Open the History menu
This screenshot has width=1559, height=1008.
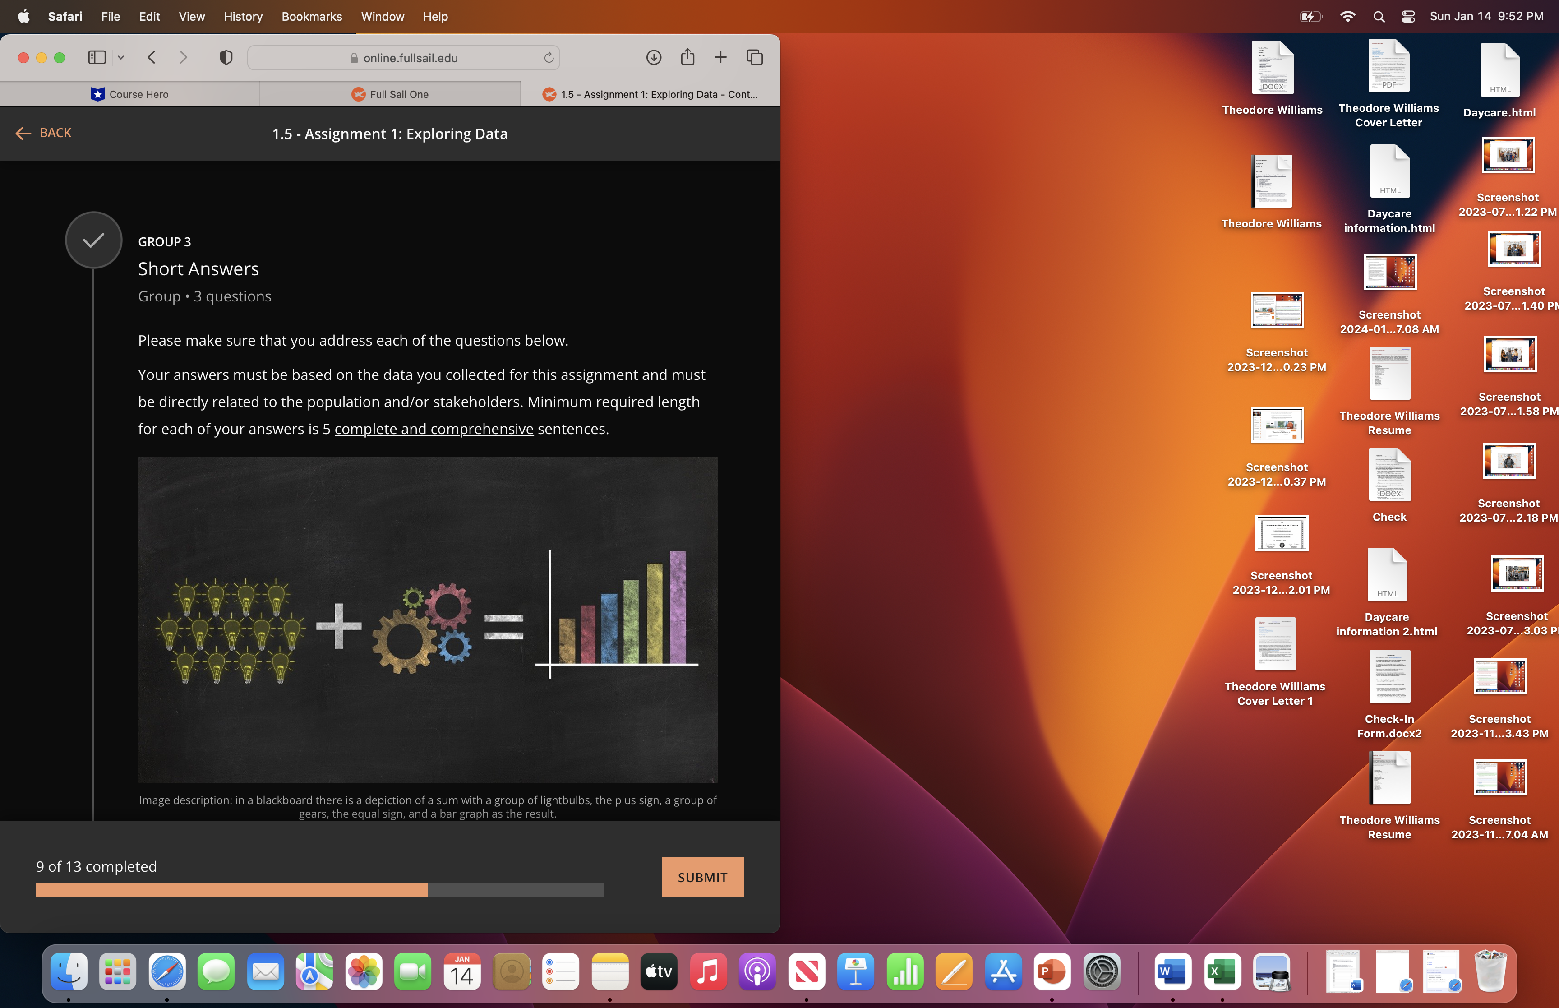(243, 16)
